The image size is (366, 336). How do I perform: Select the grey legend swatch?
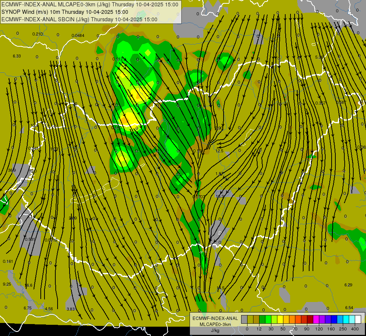click(x=244, y=320)
